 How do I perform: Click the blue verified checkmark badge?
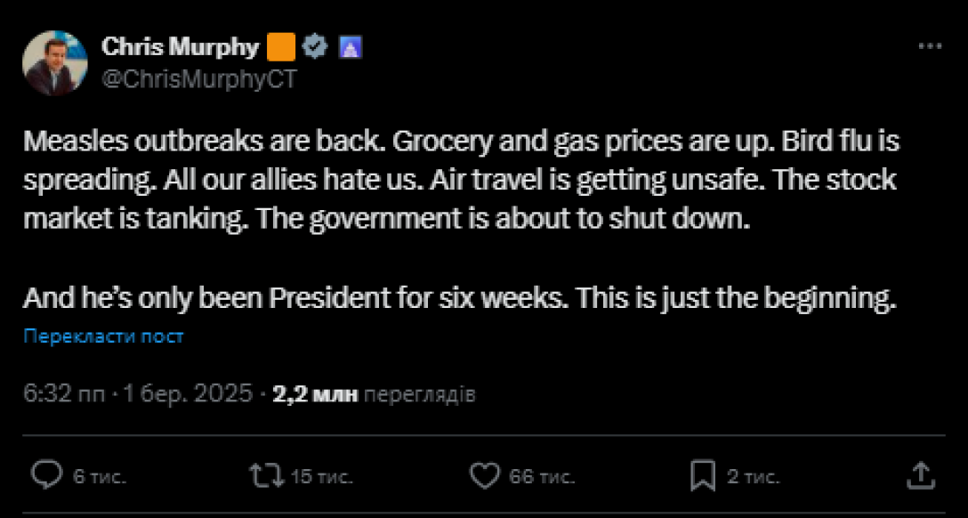(x=315, y=47)
